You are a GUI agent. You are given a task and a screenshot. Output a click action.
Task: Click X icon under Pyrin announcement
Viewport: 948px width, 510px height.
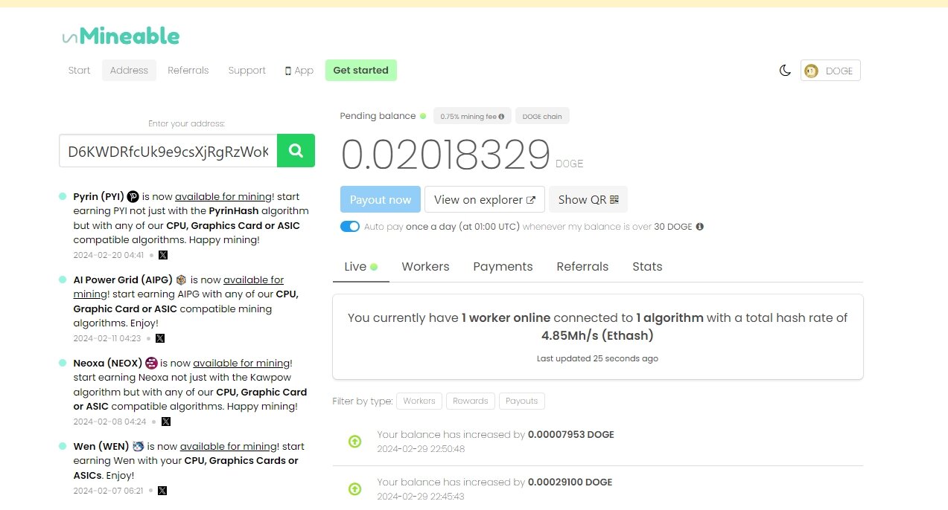(163, 255)
